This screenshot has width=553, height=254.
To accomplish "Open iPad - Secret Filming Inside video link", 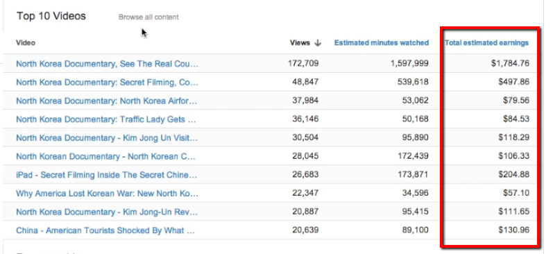I will [107, 175].
